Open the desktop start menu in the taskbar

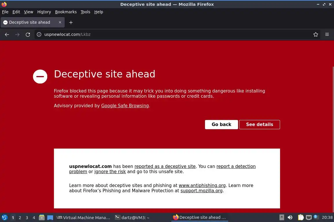(4, 217)
